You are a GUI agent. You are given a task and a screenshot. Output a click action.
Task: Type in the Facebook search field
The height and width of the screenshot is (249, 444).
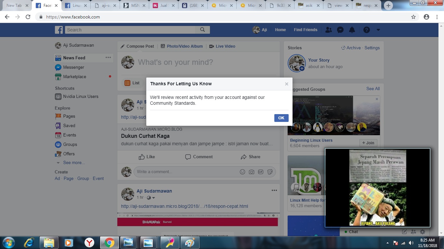pyautogui.click(x=130, y=30)
